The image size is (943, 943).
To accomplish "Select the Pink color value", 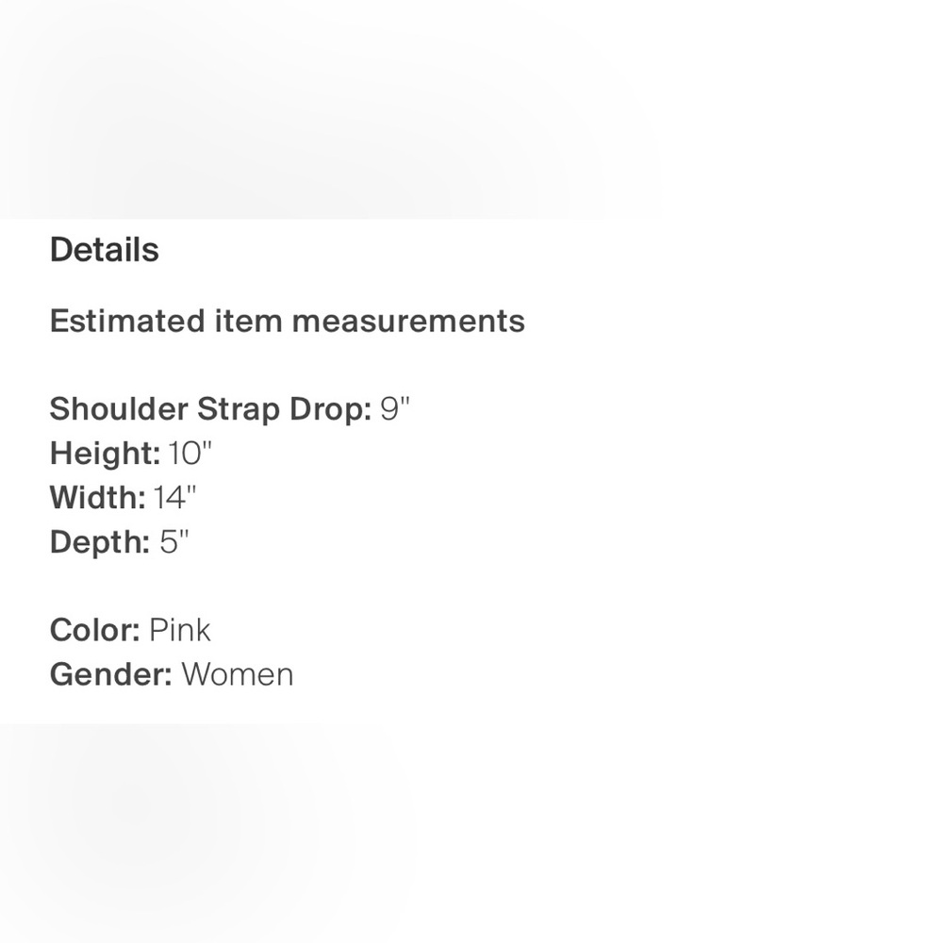I will pyautogui.click(x=180, y=630).
